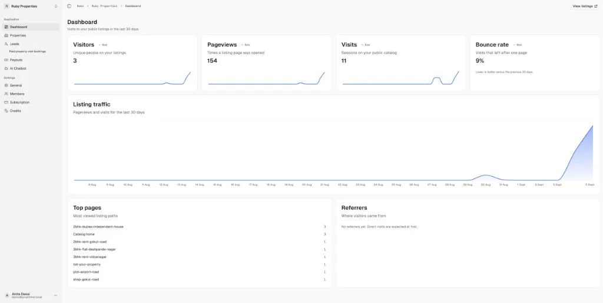
Task: Select the list-your-property row
Action: point(199,264)
